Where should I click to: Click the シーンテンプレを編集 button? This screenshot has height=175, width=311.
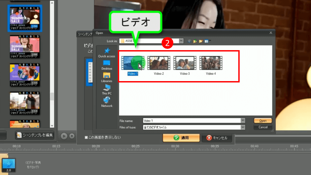click(x=35, y=135)
